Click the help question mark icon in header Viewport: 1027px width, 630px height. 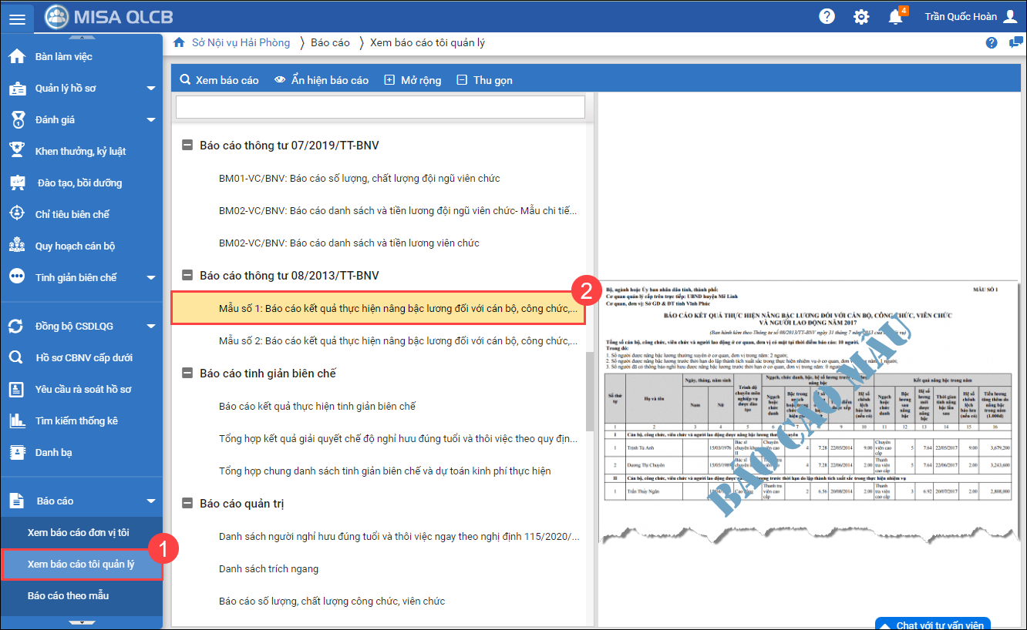coord(827,17)
